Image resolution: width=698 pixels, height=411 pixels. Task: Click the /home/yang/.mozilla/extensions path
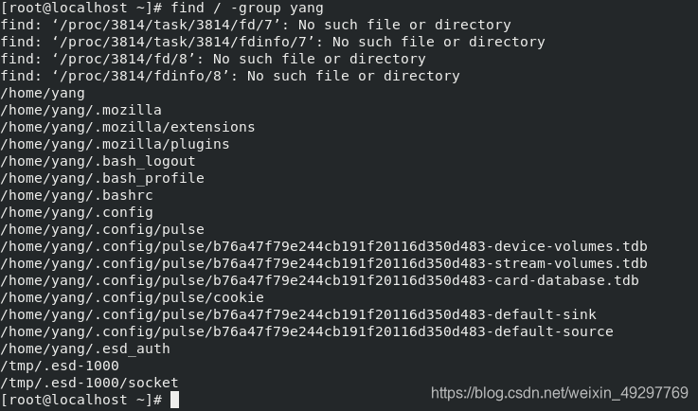tap(128, 127)
